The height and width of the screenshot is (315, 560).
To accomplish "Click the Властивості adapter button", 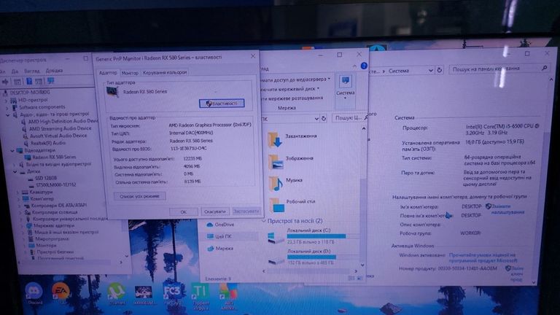I will (222, 104).
